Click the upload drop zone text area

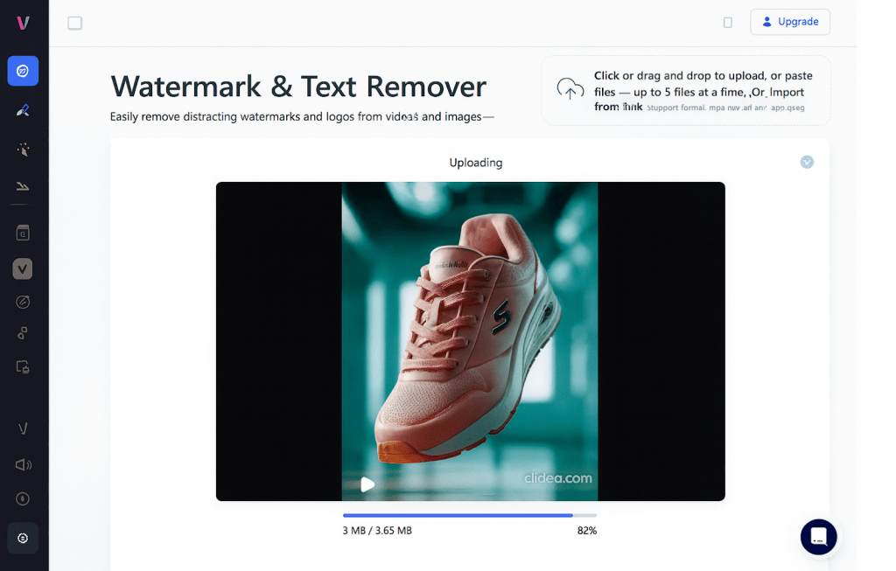click(x=698, y=91)
